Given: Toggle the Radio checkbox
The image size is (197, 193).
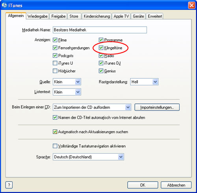Looking at the screenshot, I should coord(101,55).
